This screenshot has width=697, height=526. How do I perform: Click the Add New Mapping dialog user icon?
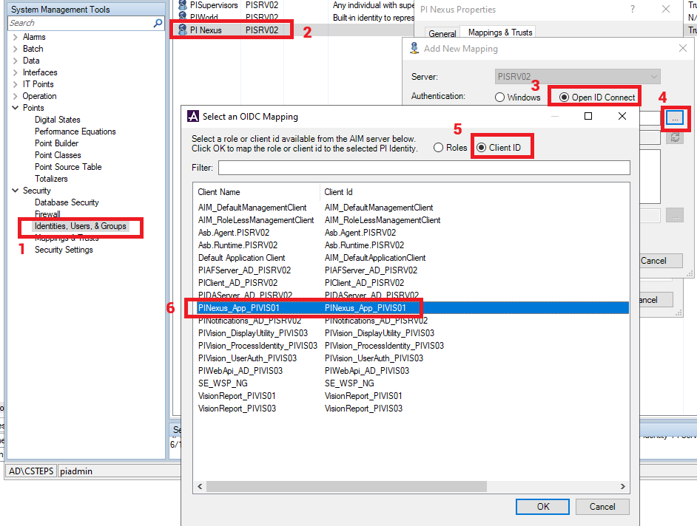(414, 48)
